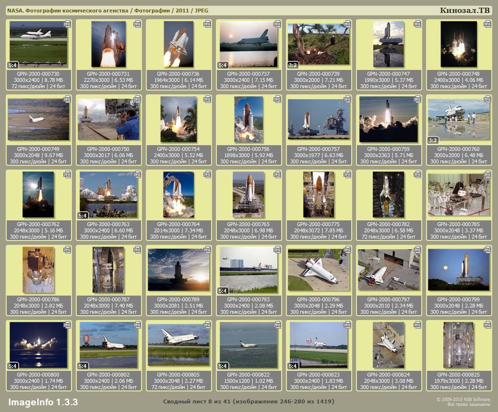Image resolution: width=498 pixels, height=412 pixels.
Task: Open the Кинозал.ТВ logo link
Action: (x=465, y=11)
